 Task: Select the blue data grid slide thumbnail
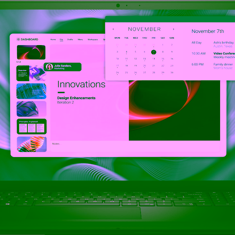[31, 91]
